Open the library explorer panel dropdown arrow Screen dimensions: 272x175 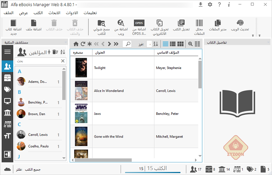pos(65,43)
